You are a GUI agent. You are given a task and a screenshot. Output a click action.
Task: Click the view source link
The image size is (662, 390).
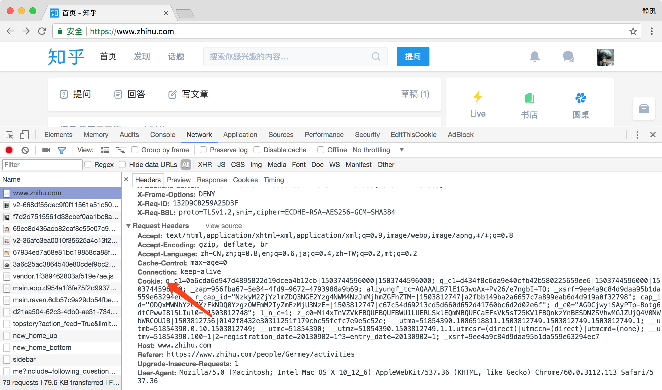[224, 226]
